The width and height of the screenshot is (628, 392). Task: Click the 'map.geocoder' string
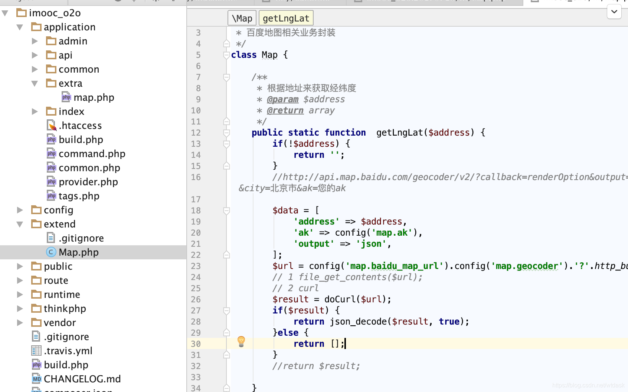[x=527, y=266]
